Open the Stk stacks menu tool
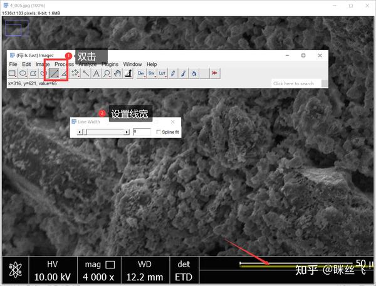Image resolution: width=376 pixels, height=286 pixels. pyautogui.click(x=152, y=73)
